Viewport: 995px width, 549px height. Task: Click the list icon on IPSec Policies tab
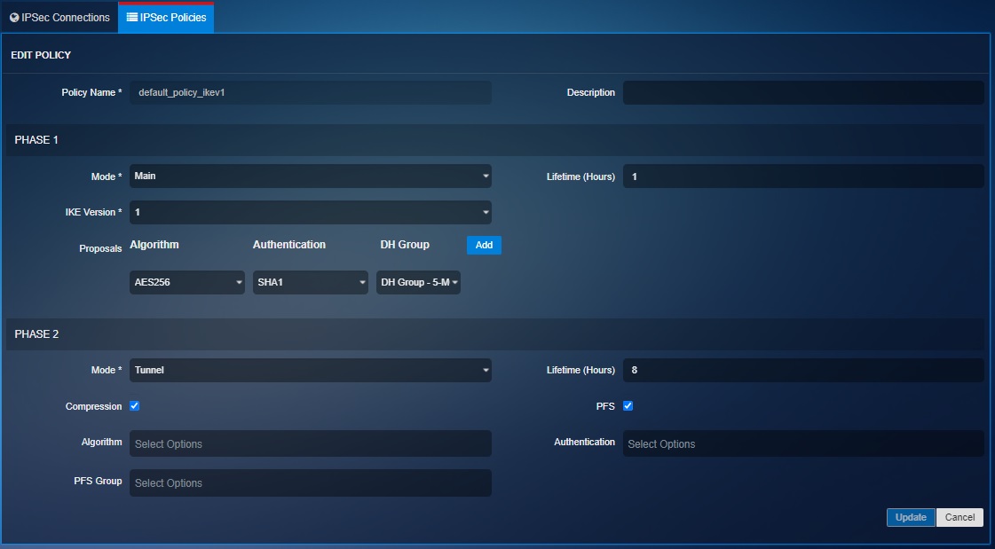pyautogui.click(x=132, y=17)
